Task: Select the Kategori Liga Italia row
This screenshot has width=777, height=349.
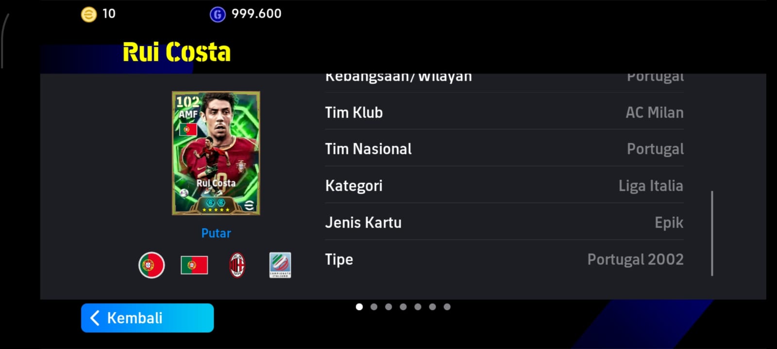Action: click(x=504, y=186)
